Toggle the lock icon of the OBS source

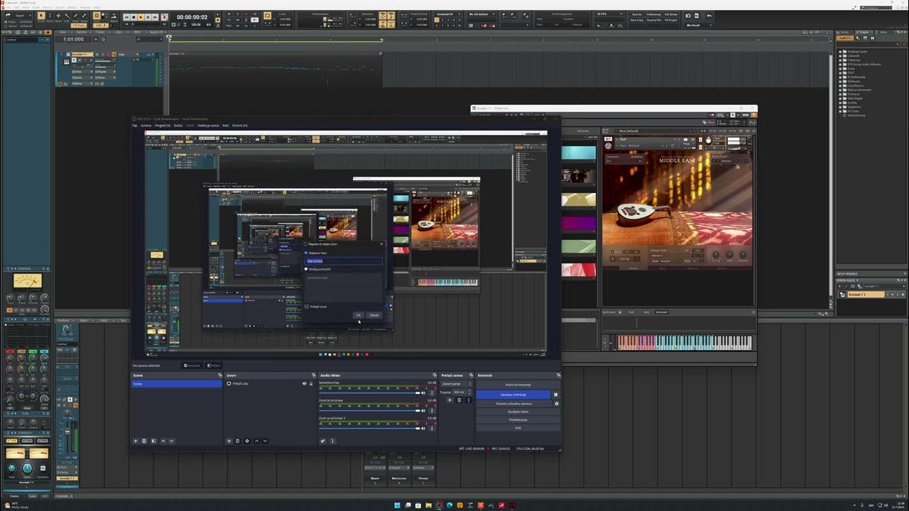(310, 384)
